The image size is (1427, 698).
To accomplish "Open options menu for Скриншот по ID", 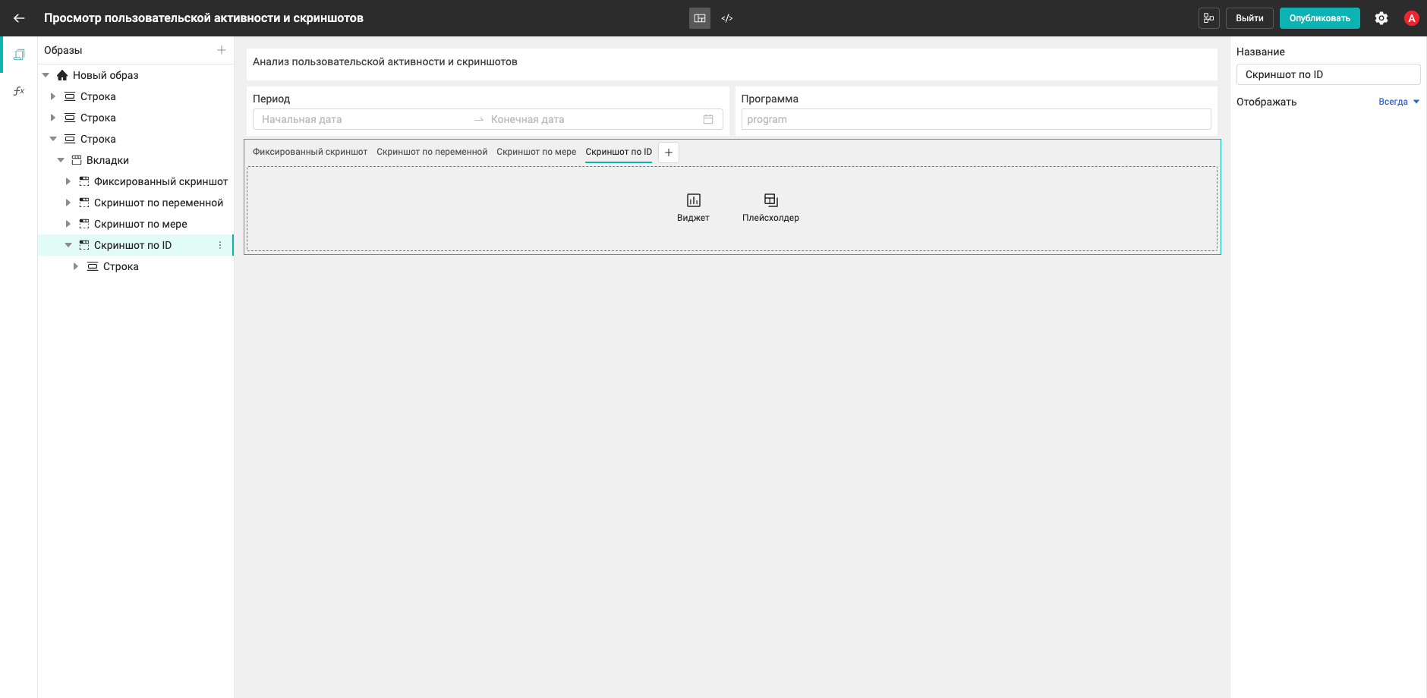I will click(x=220, y=245).
